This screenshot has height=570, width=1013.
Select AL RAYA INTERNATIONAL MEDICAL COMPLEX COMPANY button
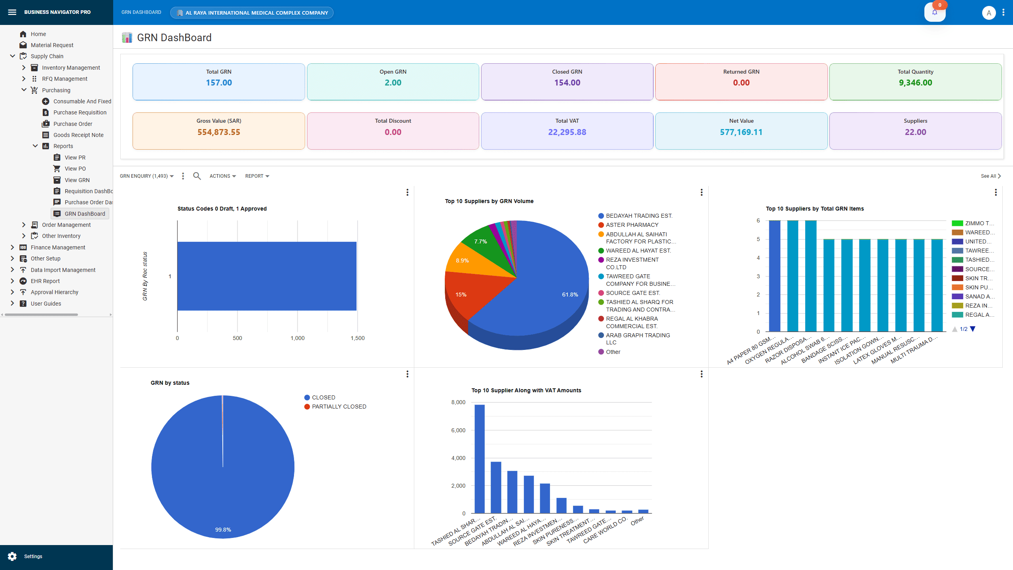(x=252, y=12)
